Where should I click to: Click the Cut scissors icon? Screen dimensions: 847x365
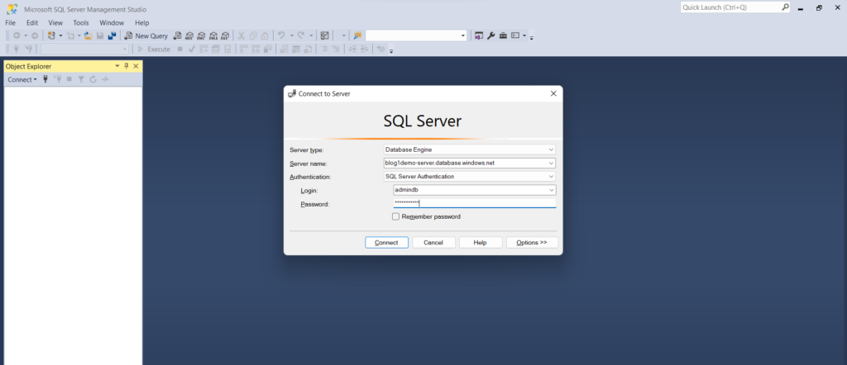tap(242, 36)
